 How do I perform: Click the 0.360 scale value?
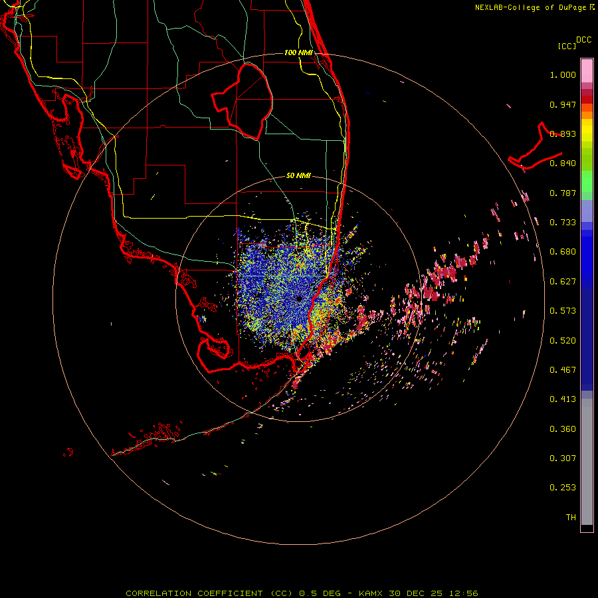tap(563, 429)
